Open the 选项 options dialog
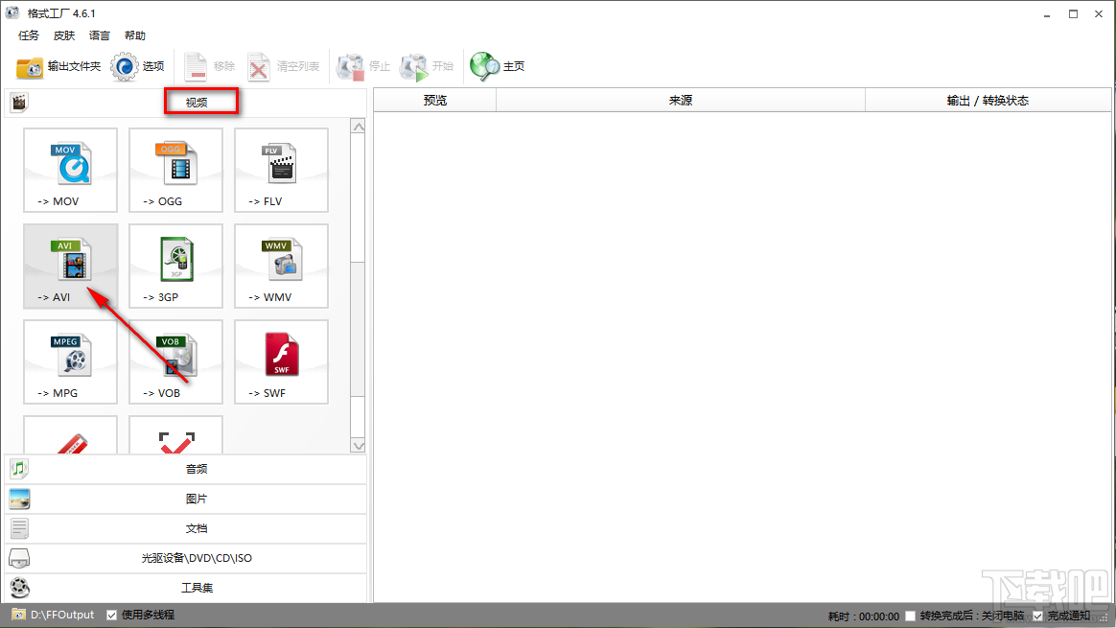1116x628 pixels. point(137,67)
